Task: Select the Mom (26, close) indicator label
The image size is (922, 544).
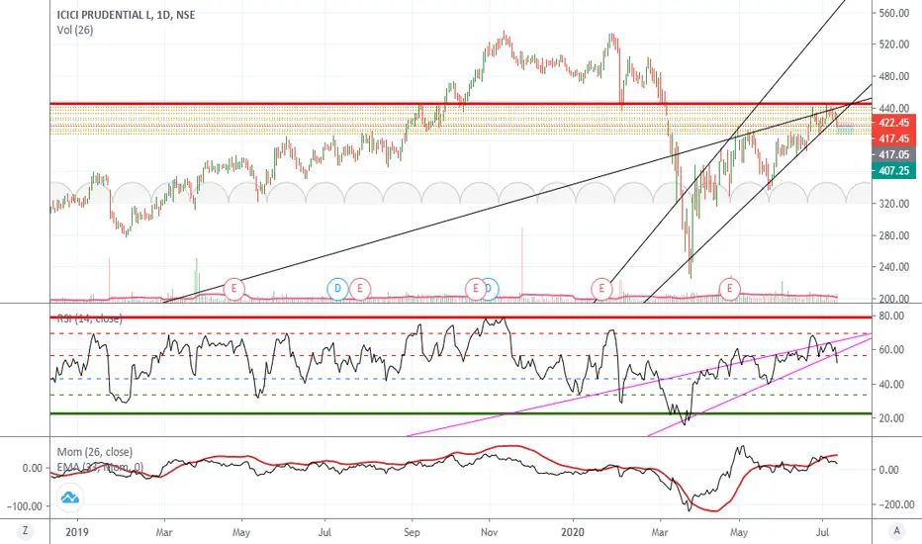Action: coord(95,452)
